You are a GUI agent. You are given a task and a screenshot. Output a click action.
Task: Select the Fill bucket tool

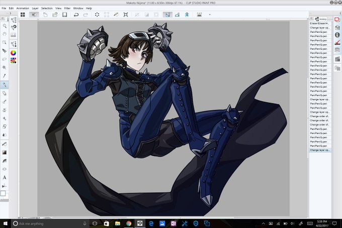5,144
